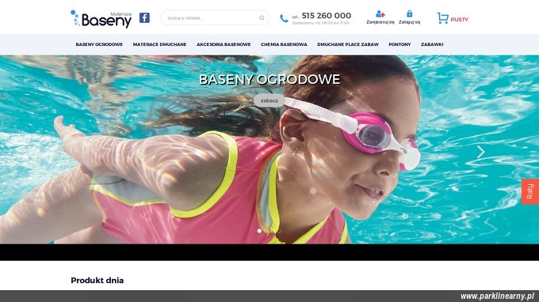
Task: Open Baseny Ogrodowe menu
Action: [99, 44]
